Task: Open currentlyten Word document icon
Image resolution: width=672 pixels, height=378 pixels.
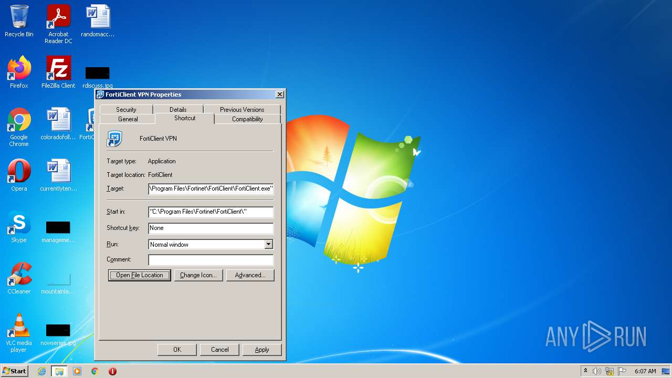Action: click(58, 175)
